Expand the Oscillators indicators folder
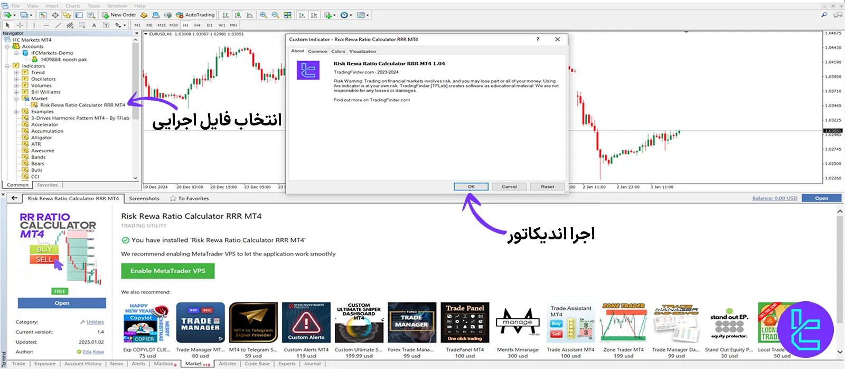 (16, 79)
